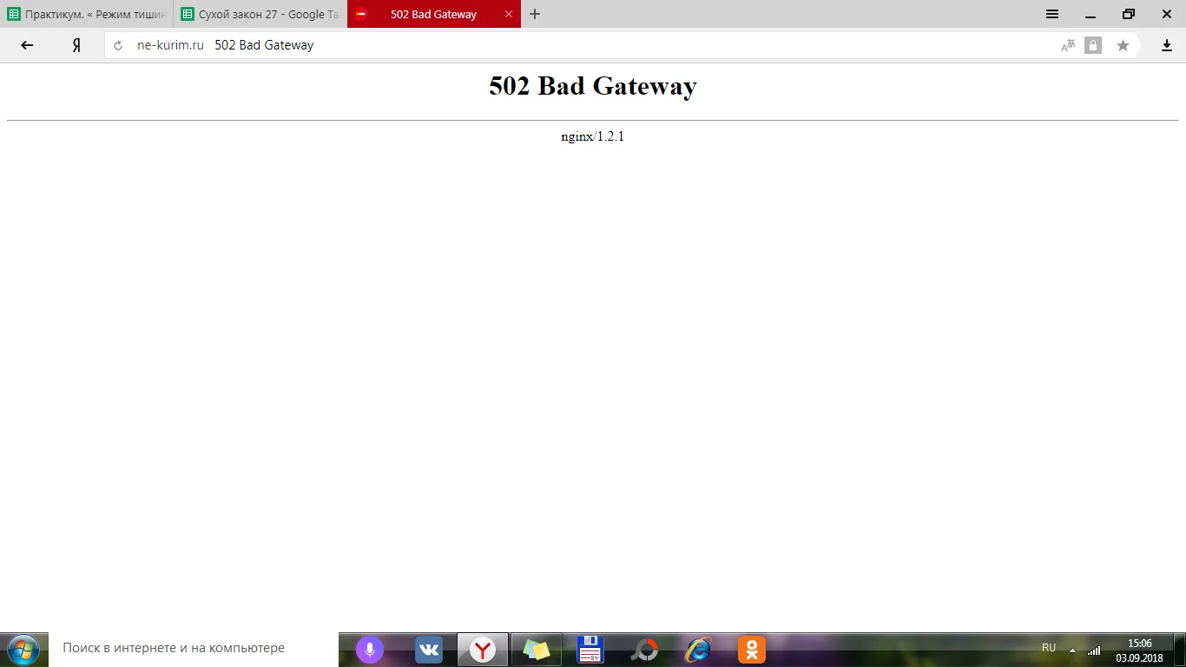The height and width of the screenshot is (667, 1186).
Task: Click the taskbar search box Поиск в интернете
Action: coord(193,649)
